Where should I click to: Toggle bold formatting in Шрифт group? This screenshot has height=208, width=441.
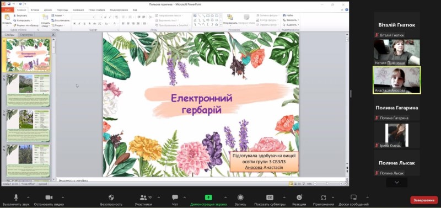(74, 24)
